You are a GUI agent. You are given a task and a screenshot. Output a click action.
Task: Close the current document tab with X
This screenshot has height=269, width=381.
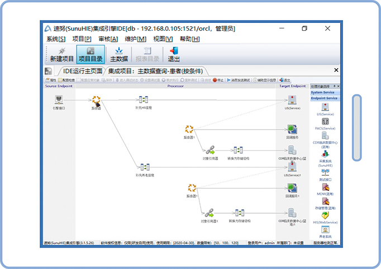(336, 70)
